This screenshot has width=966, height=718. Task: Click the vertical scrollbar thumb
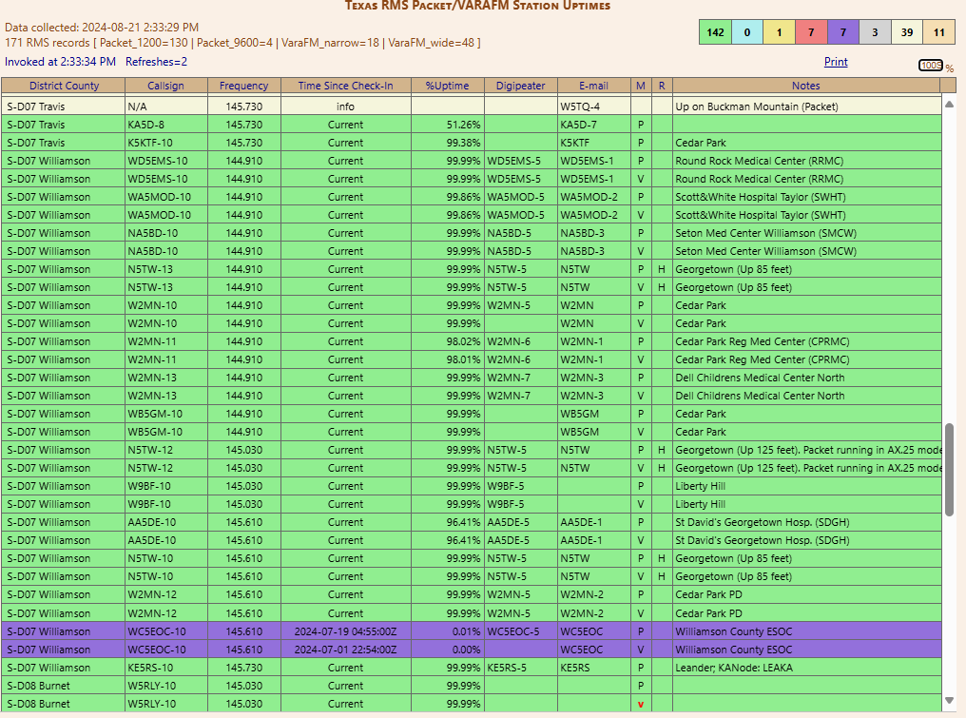[950, 469]
